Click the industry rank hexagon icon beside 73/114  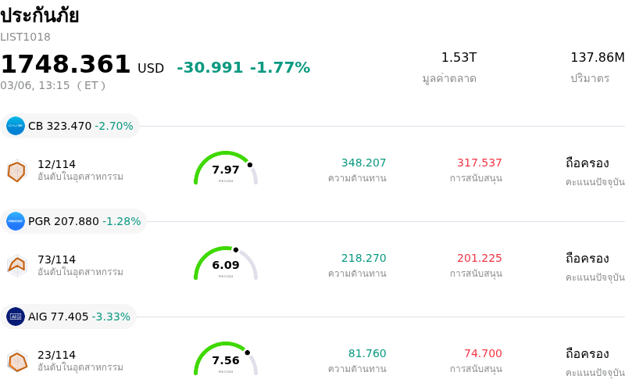16,266
